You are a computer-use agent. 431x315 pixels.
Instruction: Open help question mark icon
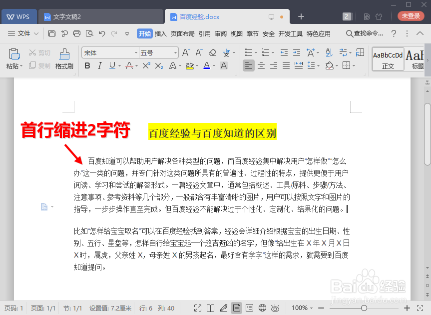point(394,33)
